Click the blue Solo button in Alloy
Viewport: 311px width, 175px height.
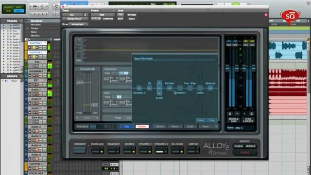tap(126, 126)
